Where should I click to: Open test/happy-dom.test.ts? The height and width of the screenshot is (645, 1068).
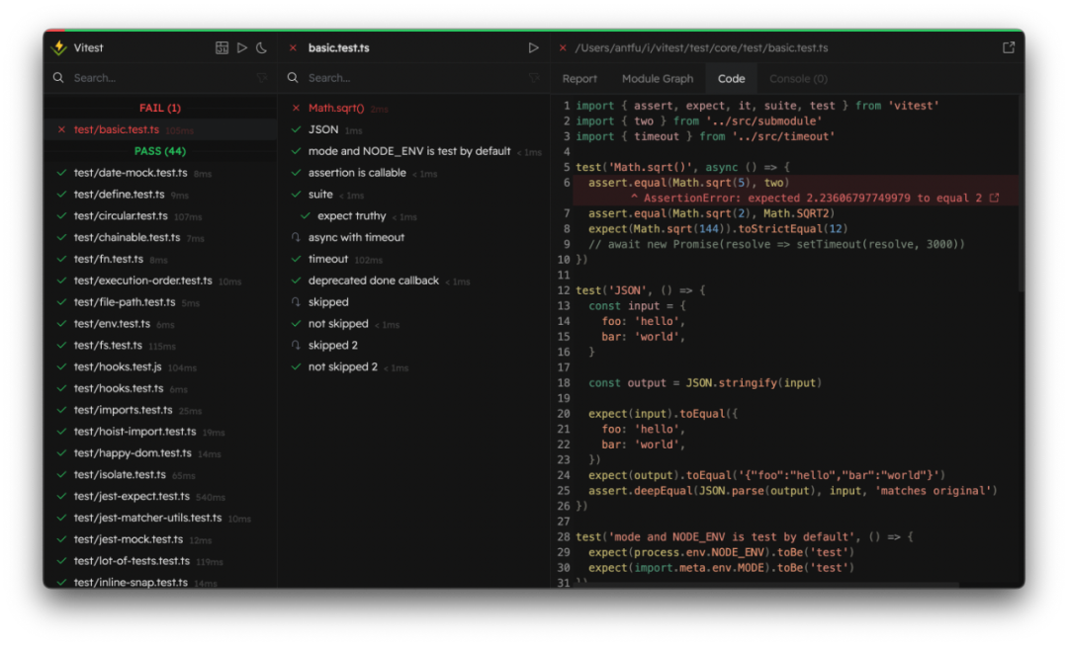(x=160, y=453)
